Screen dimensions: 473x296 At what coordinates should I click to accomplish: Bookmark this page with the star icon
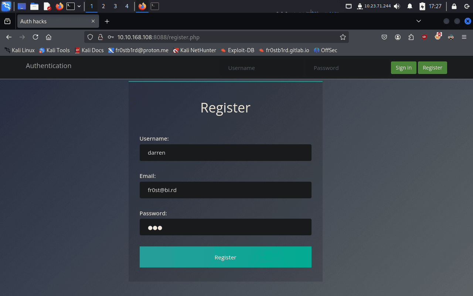tap(343, 37)
